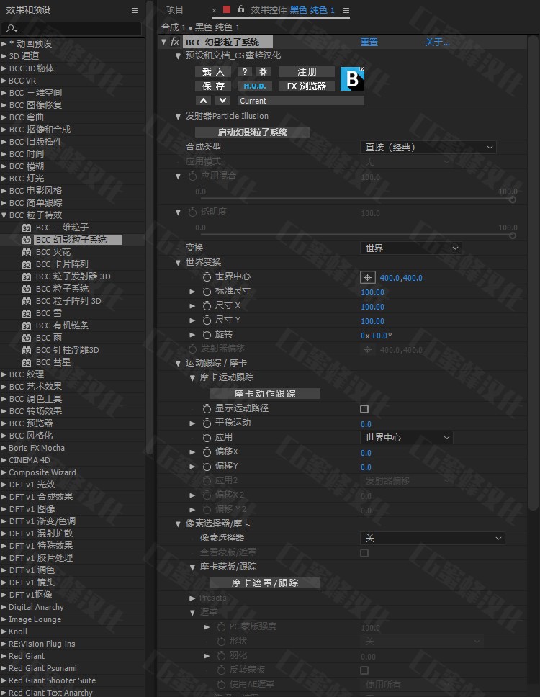The height and width of the screenshot is (697, 540).
Task: Toggle stopwatch for 偏移Y
Action: [207, 467]
